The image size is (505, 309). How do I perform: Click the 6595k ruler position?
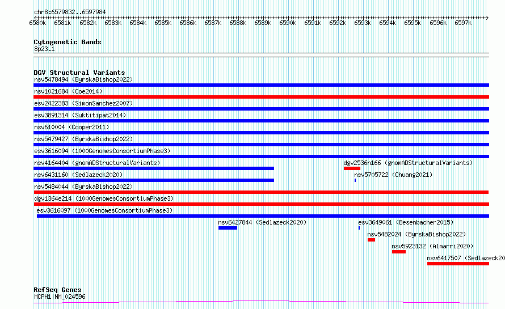pyautogui.click(x=413, y=23)
